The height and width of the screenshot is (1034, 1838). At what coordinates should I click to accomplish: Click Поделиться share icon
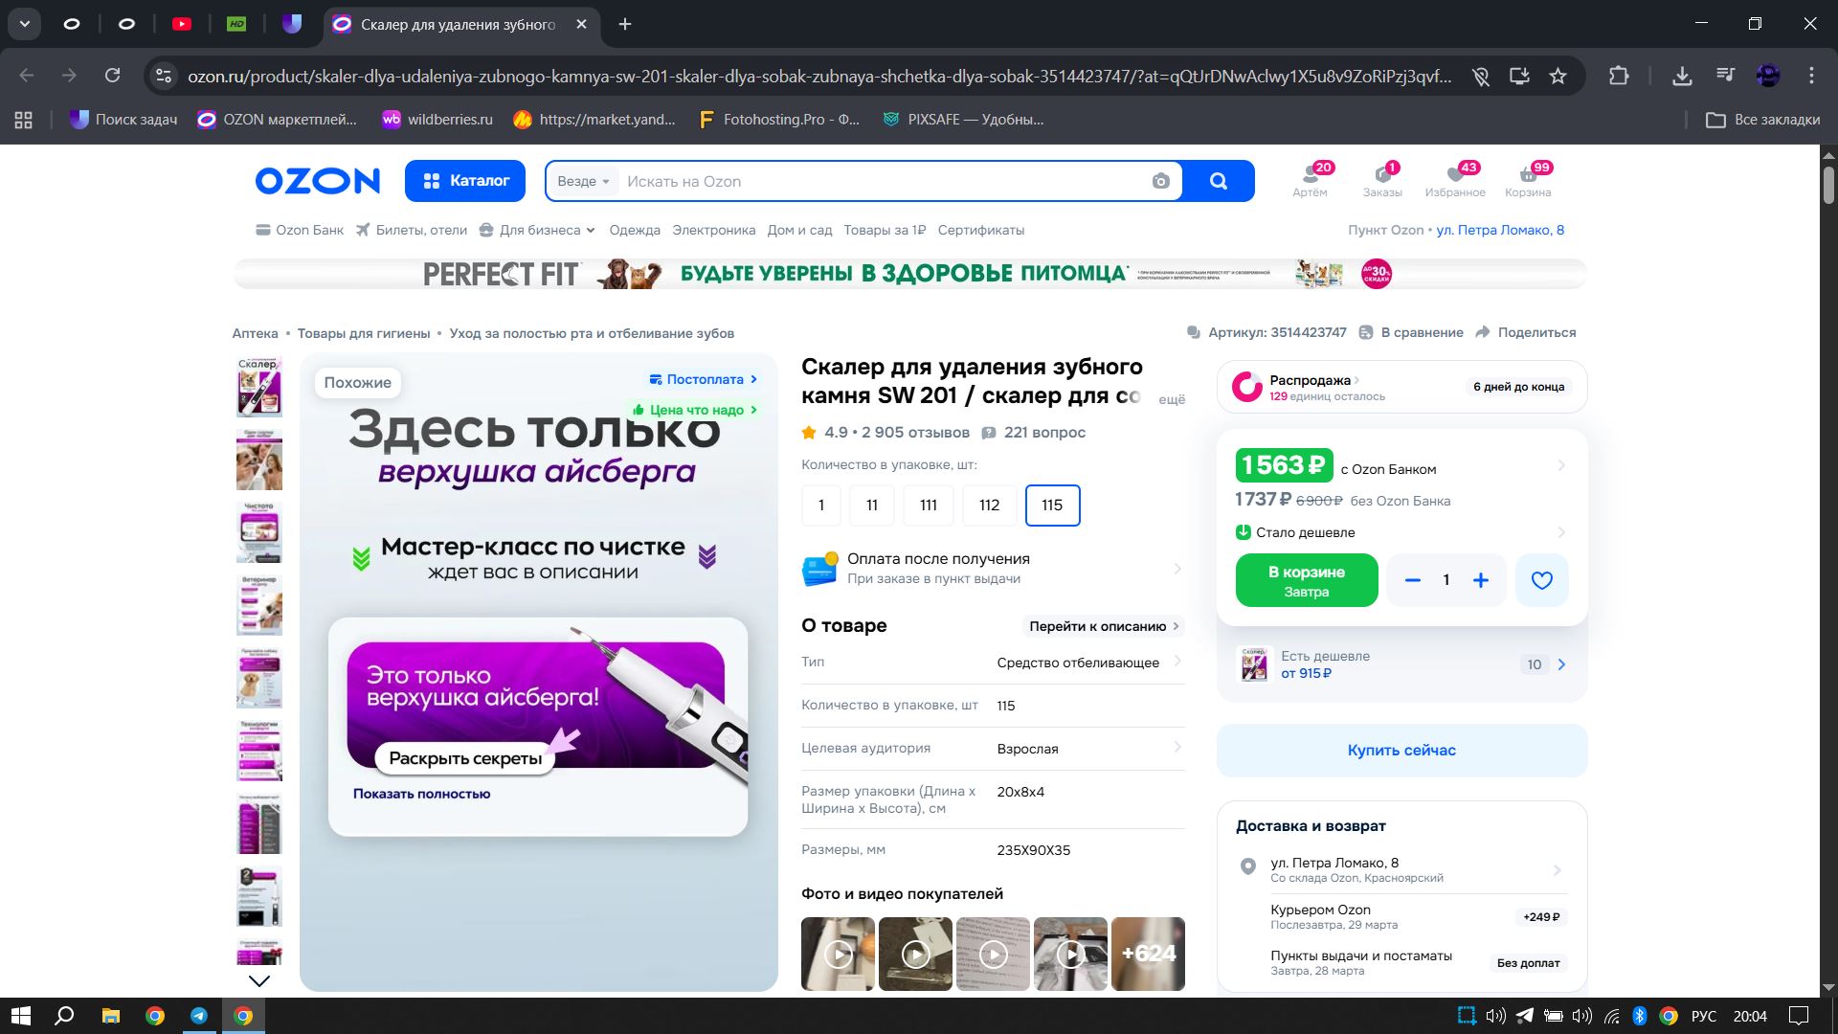(x=1483, y=332)
